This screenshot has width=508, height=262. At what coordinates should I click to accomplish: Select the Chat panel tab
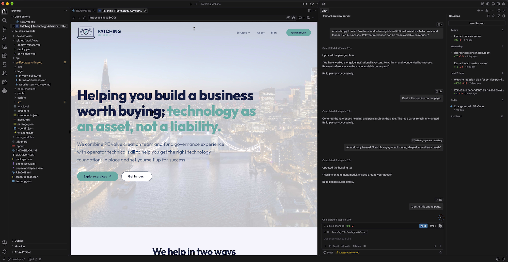(324, 11)
